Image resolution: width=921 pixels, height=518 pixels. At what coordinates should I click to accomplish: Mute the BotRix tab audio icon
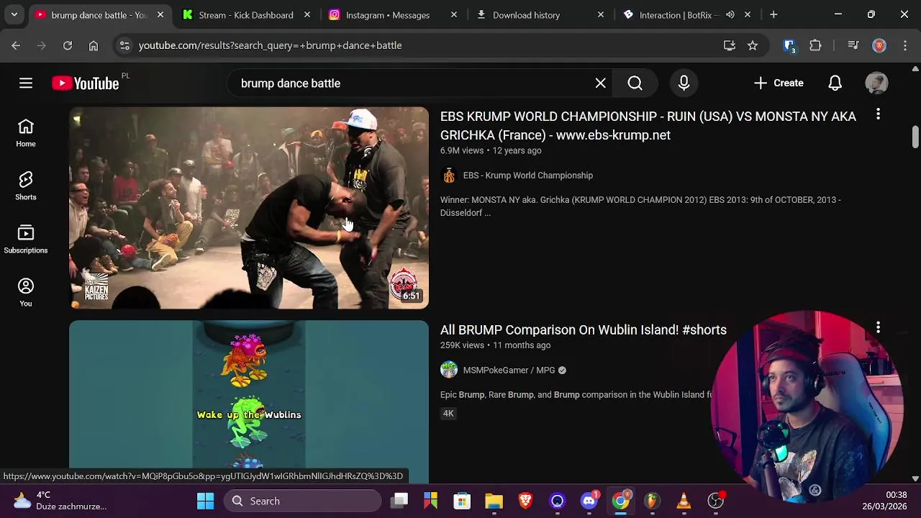coord(730,14)
